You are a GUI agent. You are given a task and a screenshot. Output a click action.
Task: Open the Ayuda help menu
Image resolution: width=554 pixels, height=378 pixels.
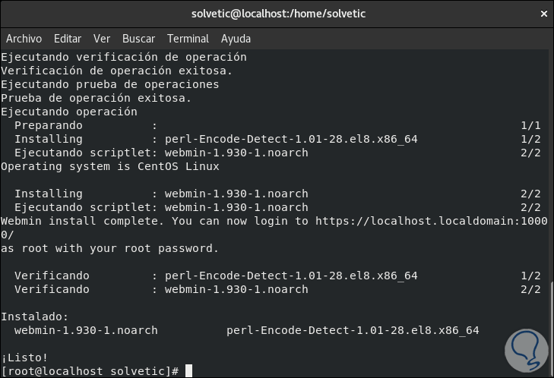(x=236, y=39)
